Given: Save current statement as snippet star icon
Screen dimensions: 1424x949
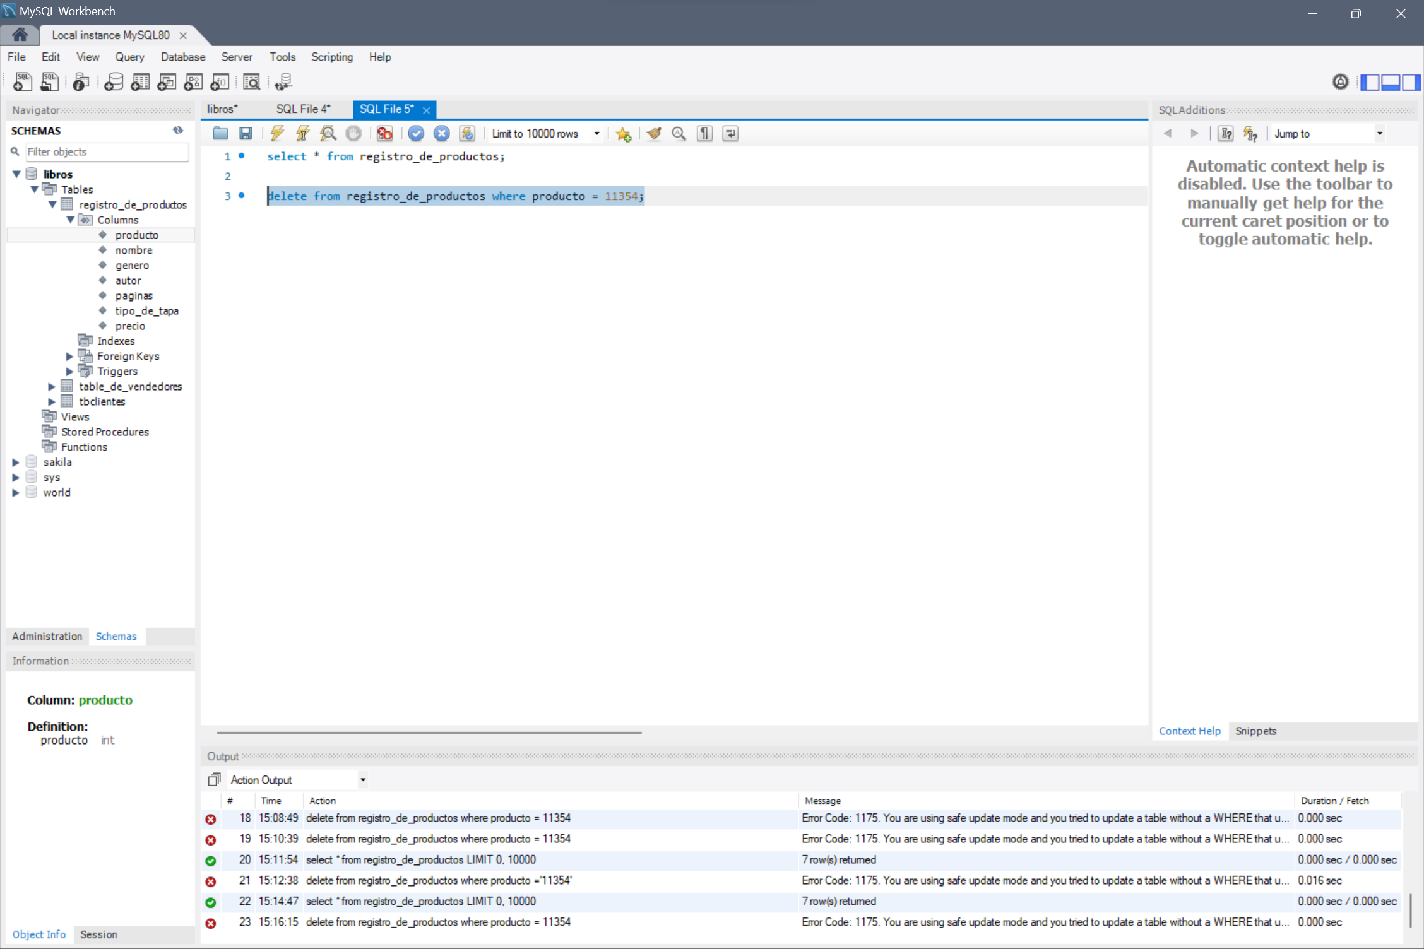Looking at the screenshot, I should (x=624, y=133).
